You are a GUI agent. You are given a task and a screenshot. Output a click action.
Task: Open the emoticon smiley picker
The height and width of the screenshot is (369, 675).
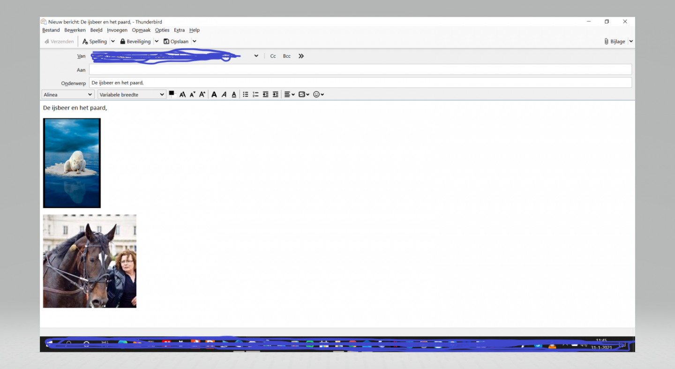[x=318, y=94]
